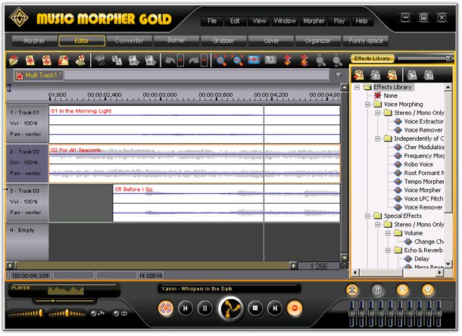Open the Help menu
This screenshot has height=336, width=462.
361,21
